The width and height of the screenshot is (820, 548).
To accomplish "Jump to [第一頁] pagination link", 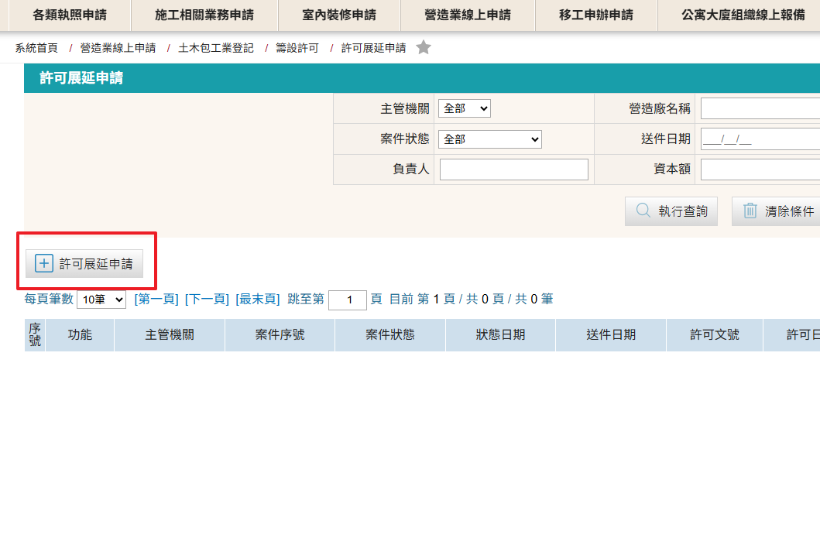I will 156,300.
